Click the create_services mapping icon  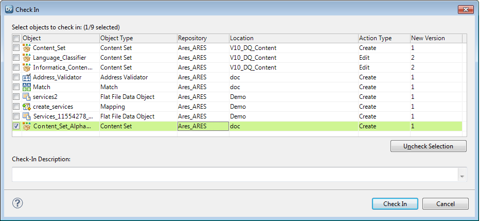(27, 107)
